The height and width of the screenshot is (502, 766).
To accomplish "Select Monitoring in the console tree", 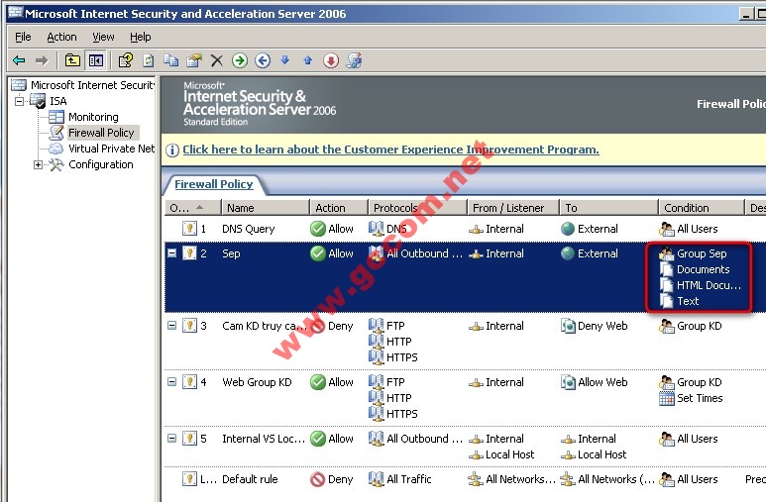I will click(x=92, y=117).
